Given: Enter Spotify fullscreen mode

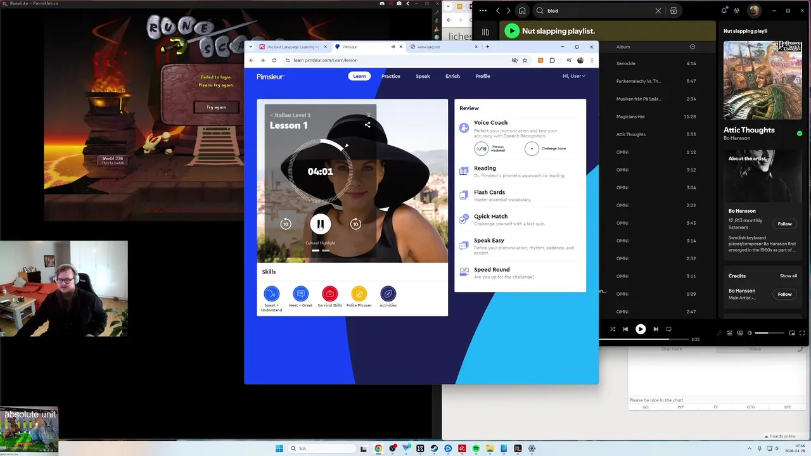Looking at the screenshot, I should coord(802,333).
